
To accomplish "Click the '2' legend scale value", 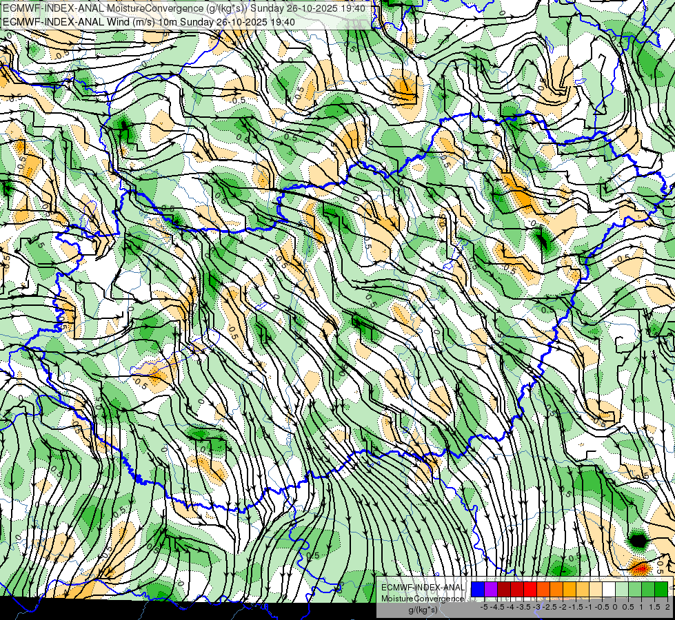I will coord(667,607).
